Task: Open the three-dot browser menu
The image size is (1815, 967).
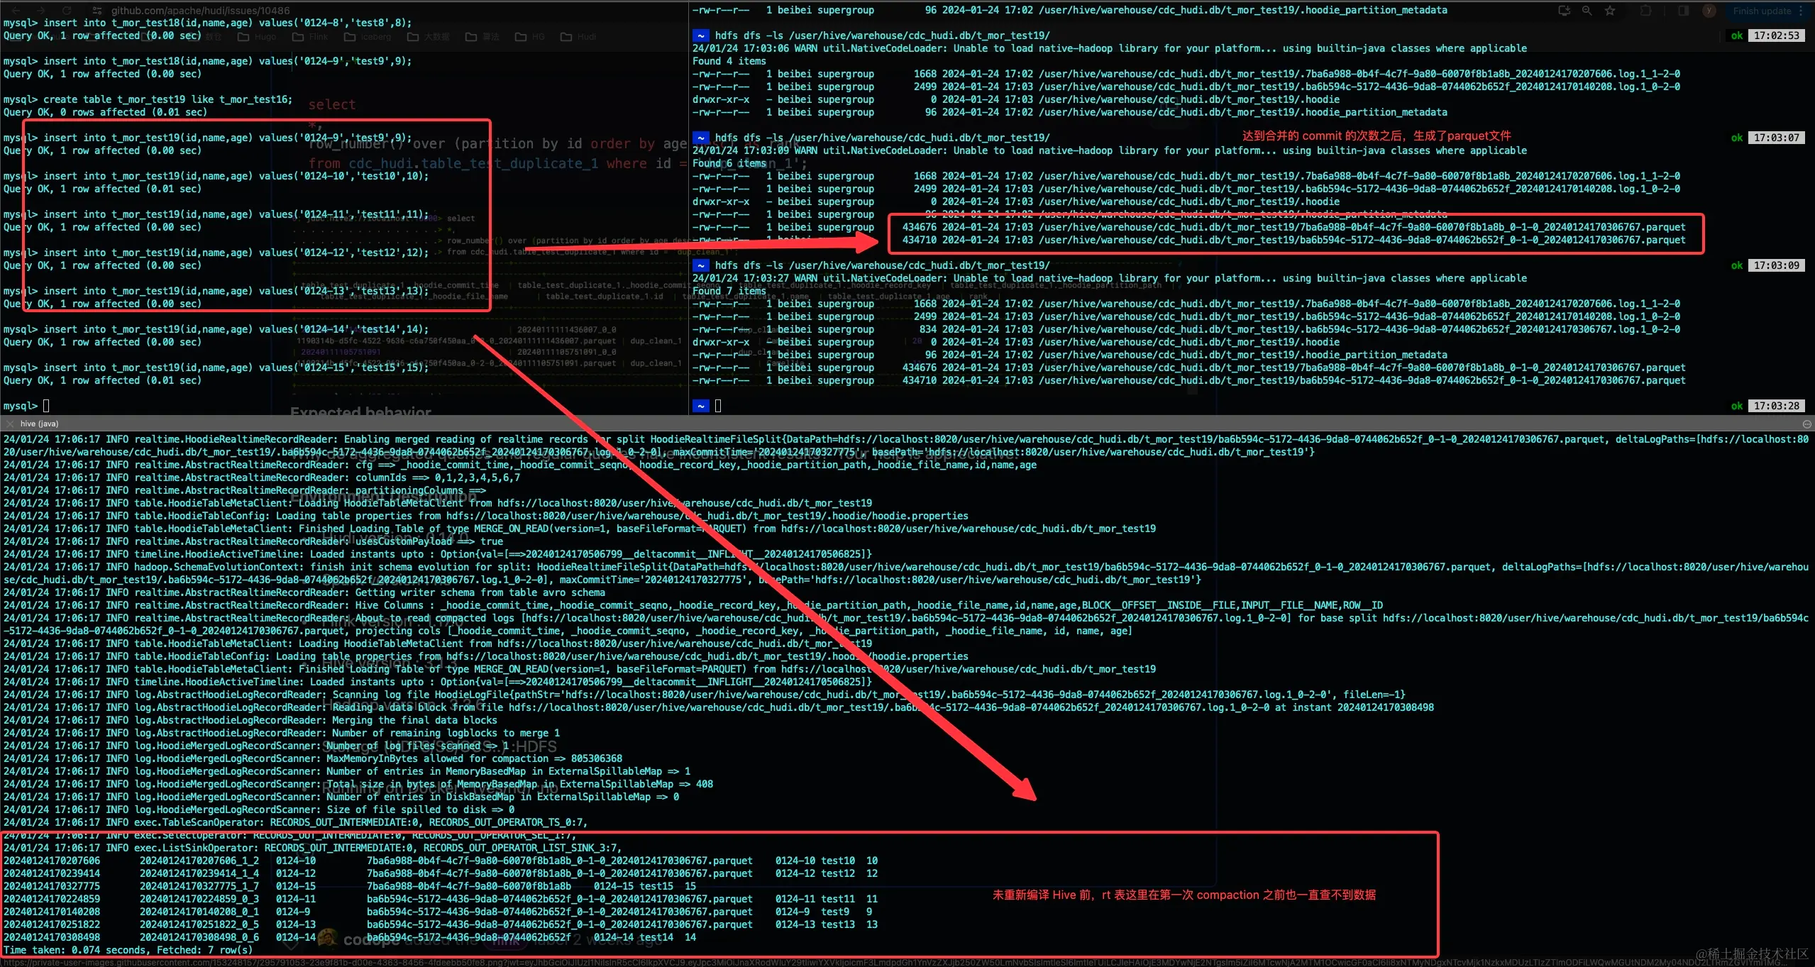Action: (1801, 11)
